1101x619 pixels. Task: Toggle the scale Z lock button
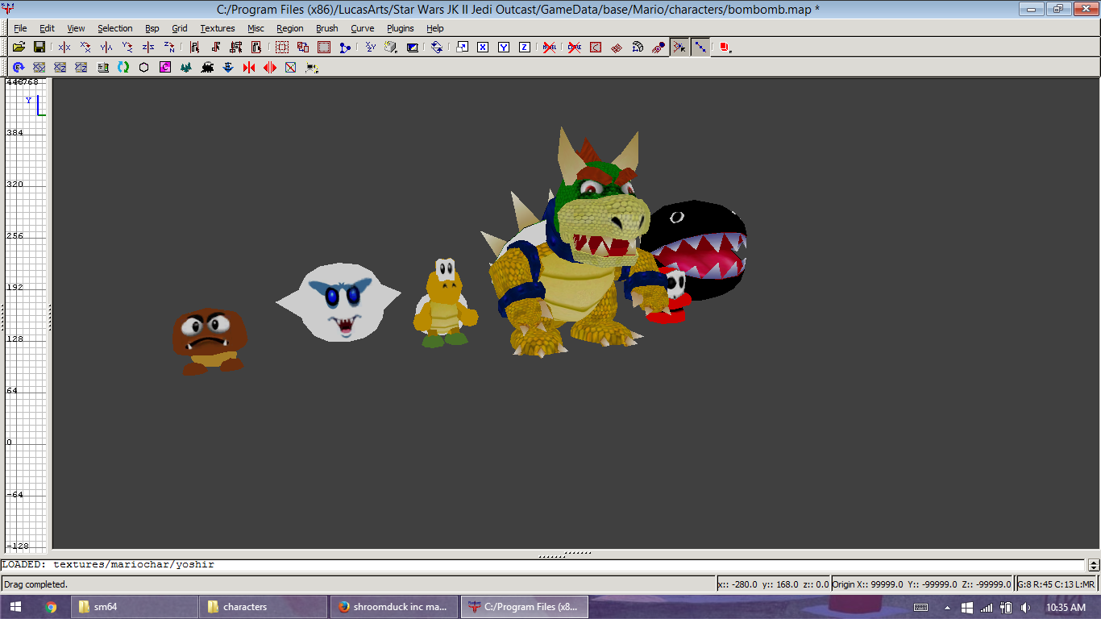click(525, 48)
